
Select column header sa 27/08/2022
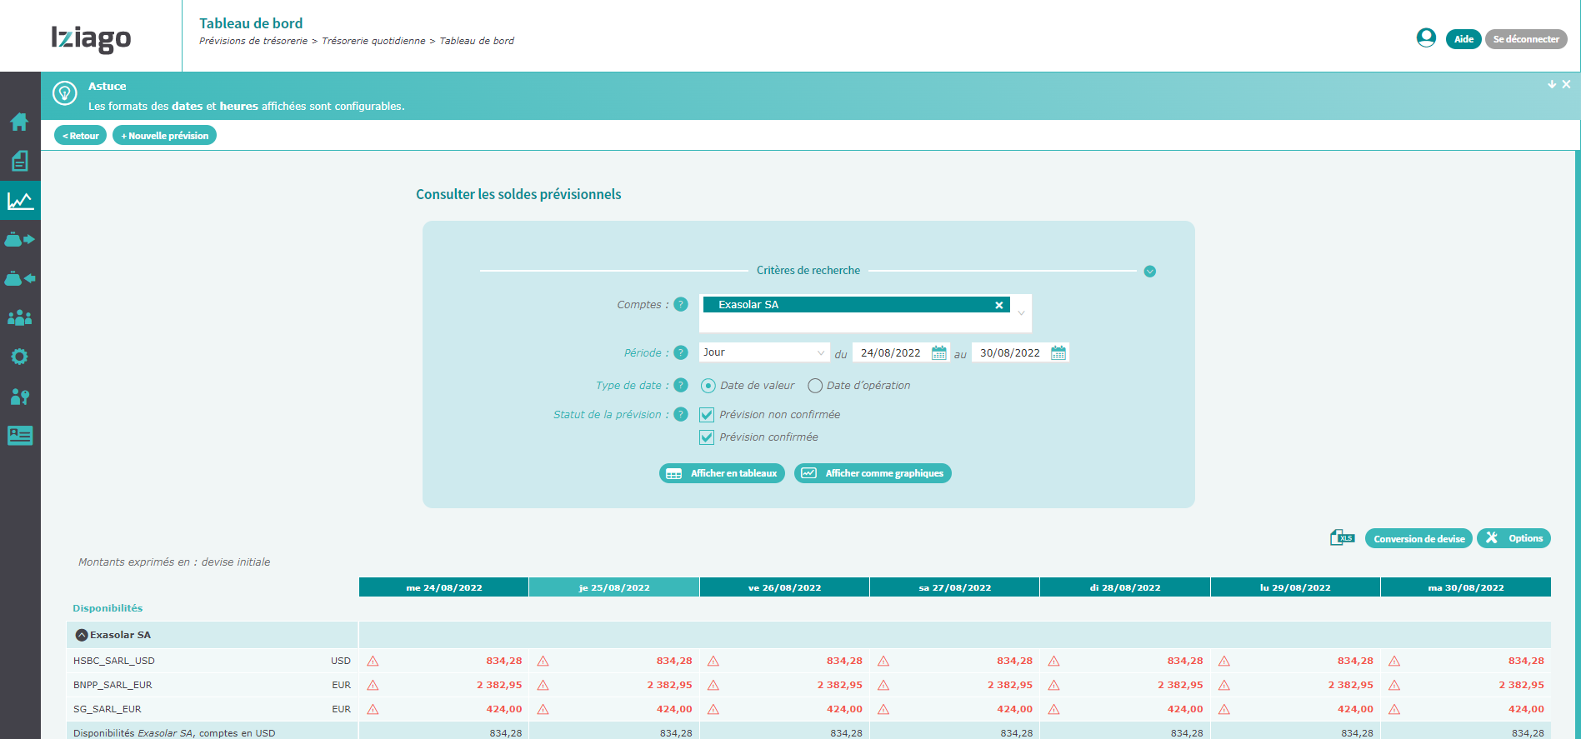pyautogui.click(x=955, y=587)
